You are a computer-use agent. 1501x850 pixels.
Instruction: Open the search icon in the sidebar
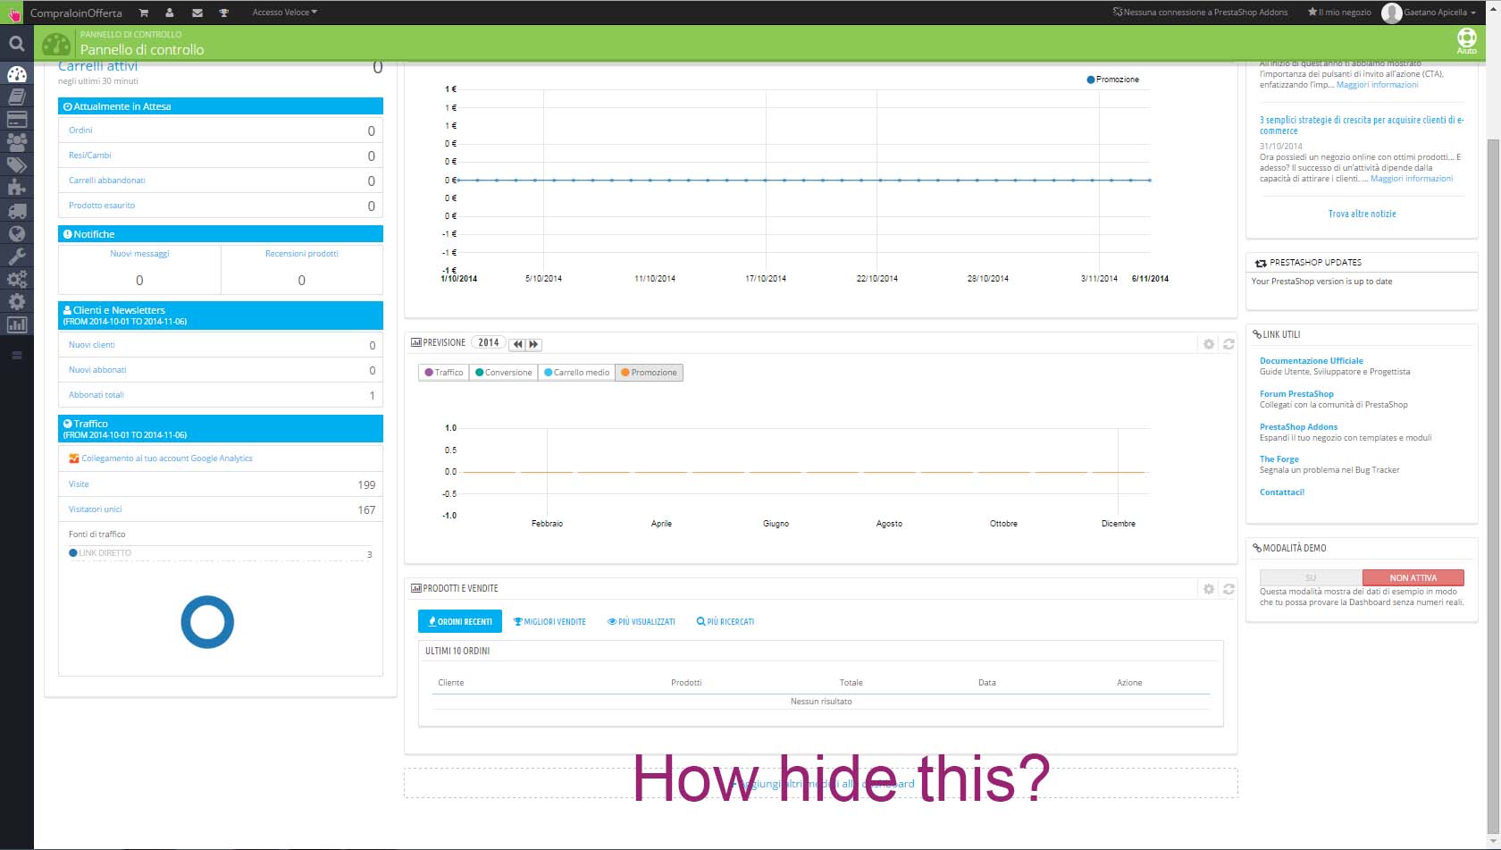pyautogui.click(x=16, y=43)
